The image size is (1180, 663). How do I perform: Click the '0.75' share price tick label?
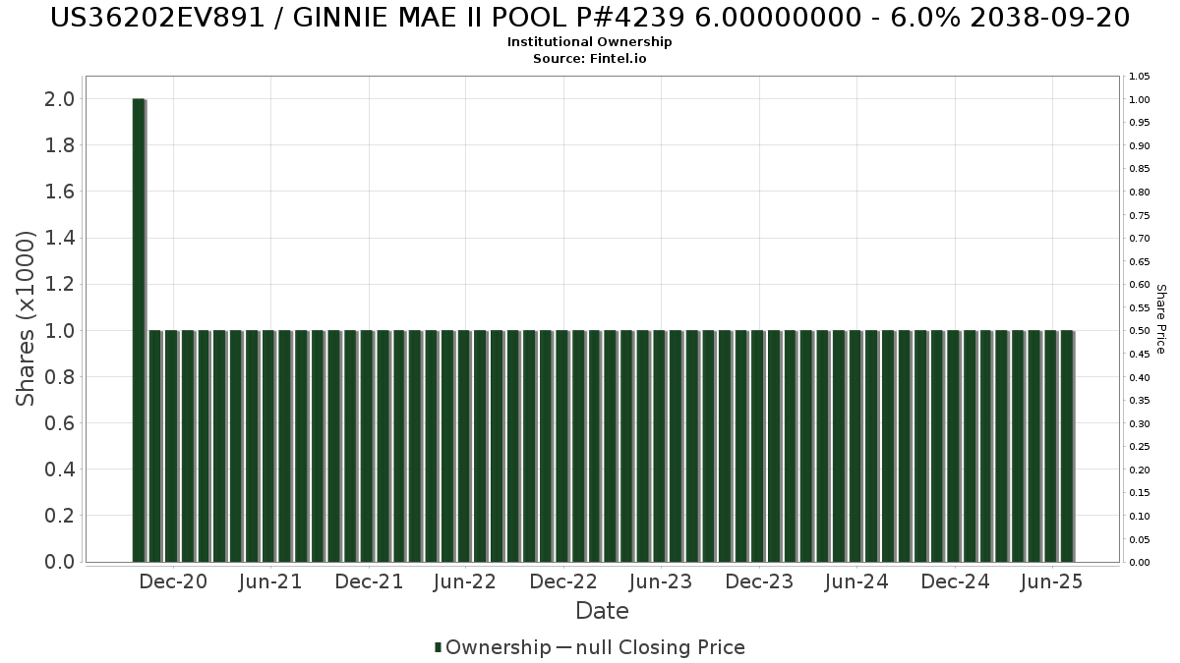tap(1140, 215)
